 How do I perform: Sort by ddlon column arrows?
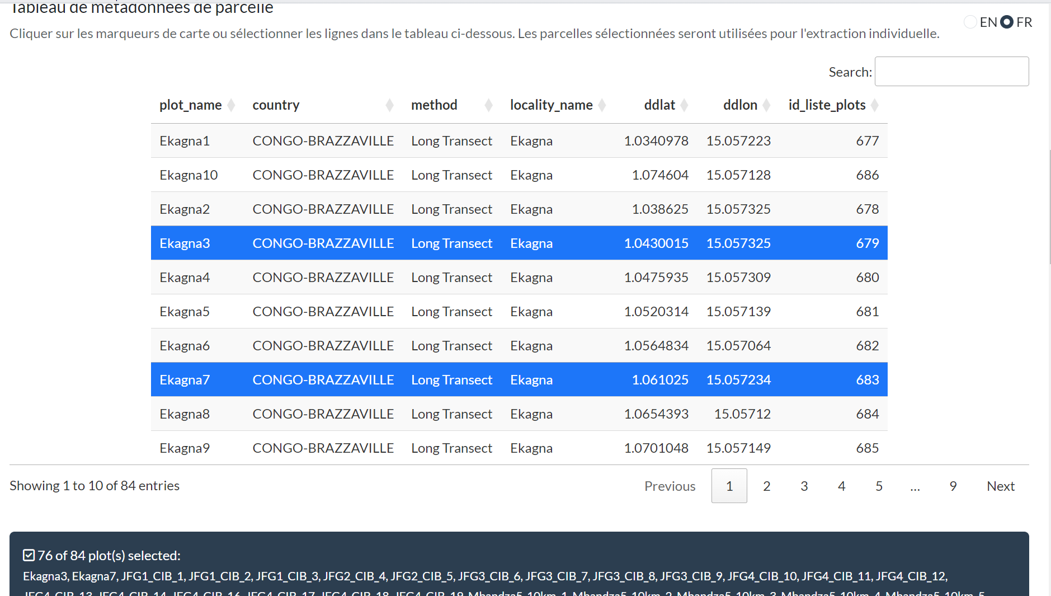pos(766,105)
